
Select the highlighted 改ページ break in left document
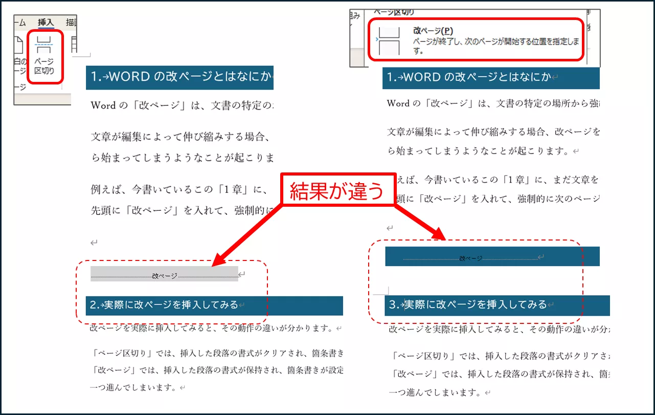(164, 274)
